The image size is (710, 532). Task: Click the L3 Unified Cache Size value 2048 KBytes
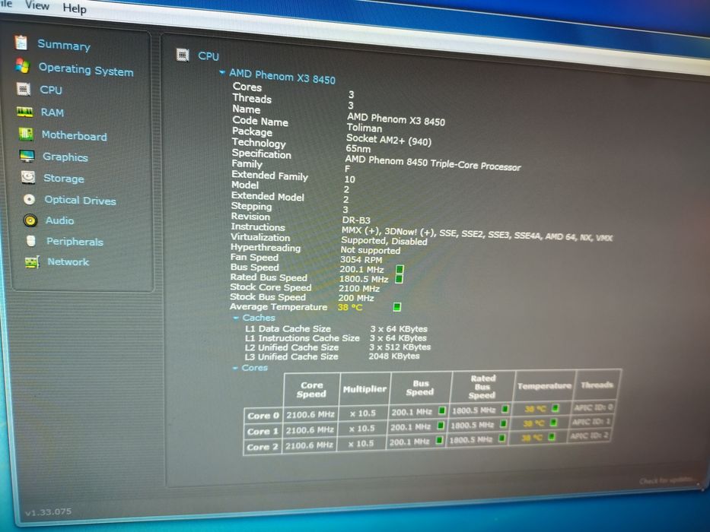point(394,356)
